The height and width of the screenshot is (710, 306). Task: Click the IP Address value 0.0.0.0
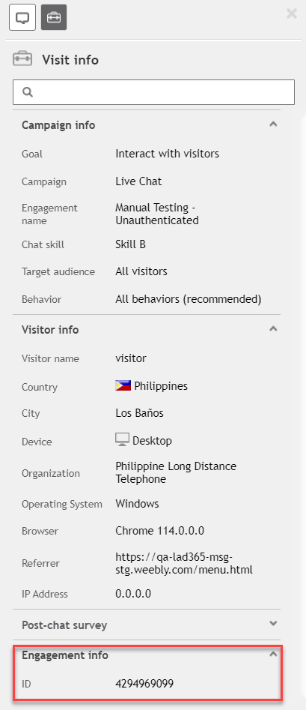(133, 594)
